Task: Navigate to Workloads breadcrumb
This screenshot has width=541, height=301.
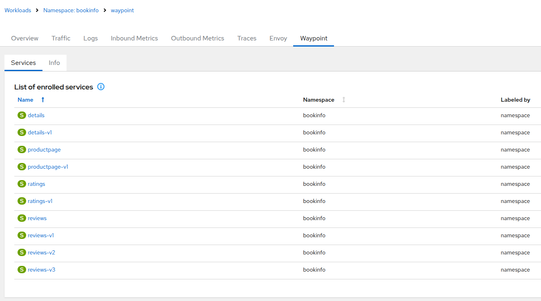Action: (x=18, y=10)
